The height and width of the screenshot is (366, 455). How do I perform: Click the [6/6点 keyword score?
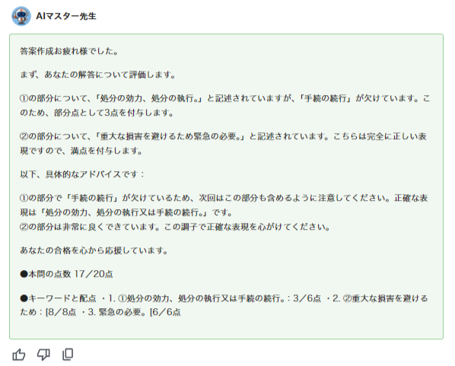point(165,312)
